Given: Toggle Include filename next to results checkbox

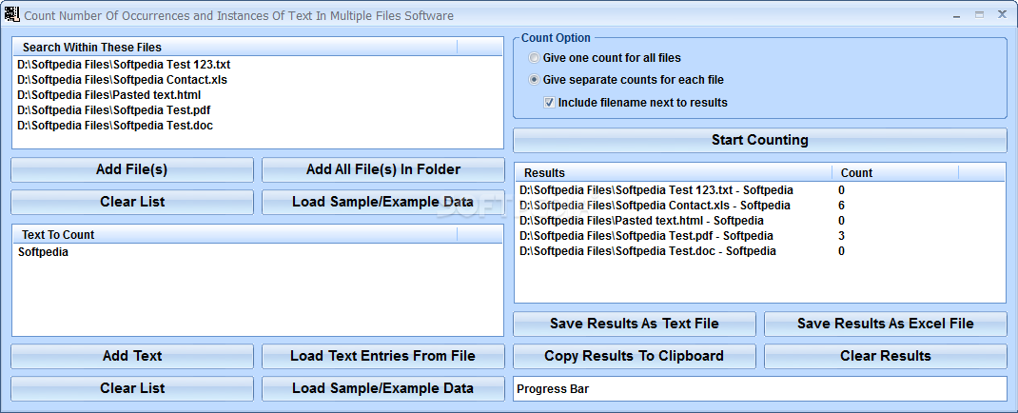Looking at the screenshot, I should [x=549, y=103].
